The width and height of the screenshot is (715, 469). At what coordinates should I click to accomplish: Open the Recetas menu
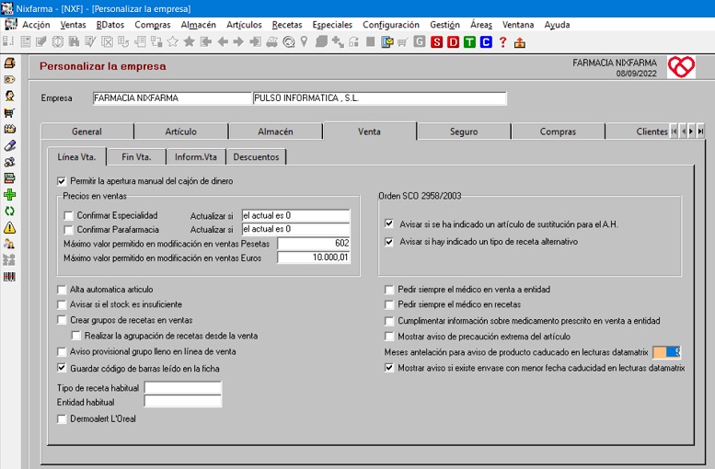coord(287,25)
